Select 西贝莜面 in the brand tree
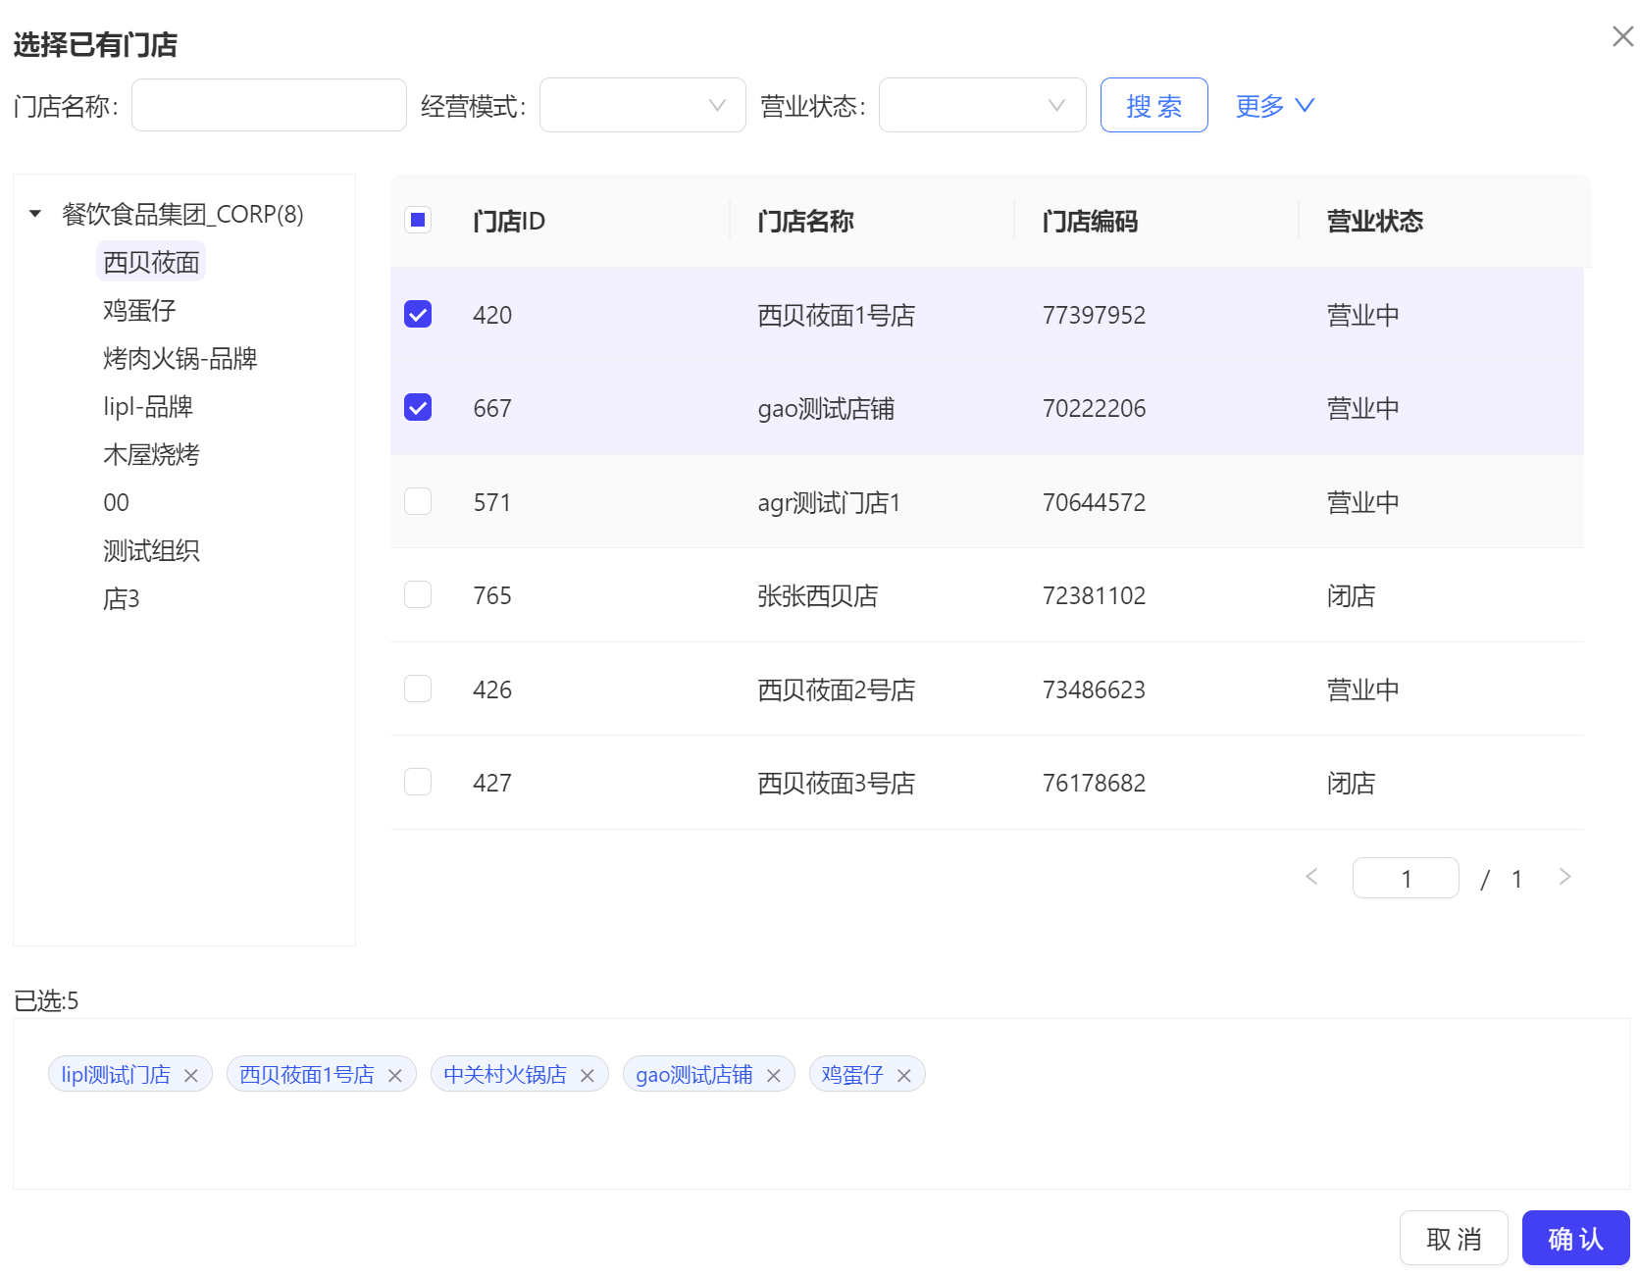 [x=151, y=262]
